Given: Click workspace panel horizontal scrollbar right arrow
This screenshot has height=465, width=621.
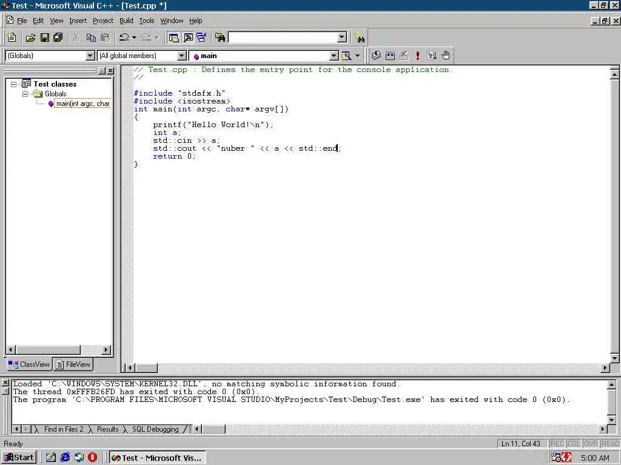Looking at the screenshot, I should 106,349.
